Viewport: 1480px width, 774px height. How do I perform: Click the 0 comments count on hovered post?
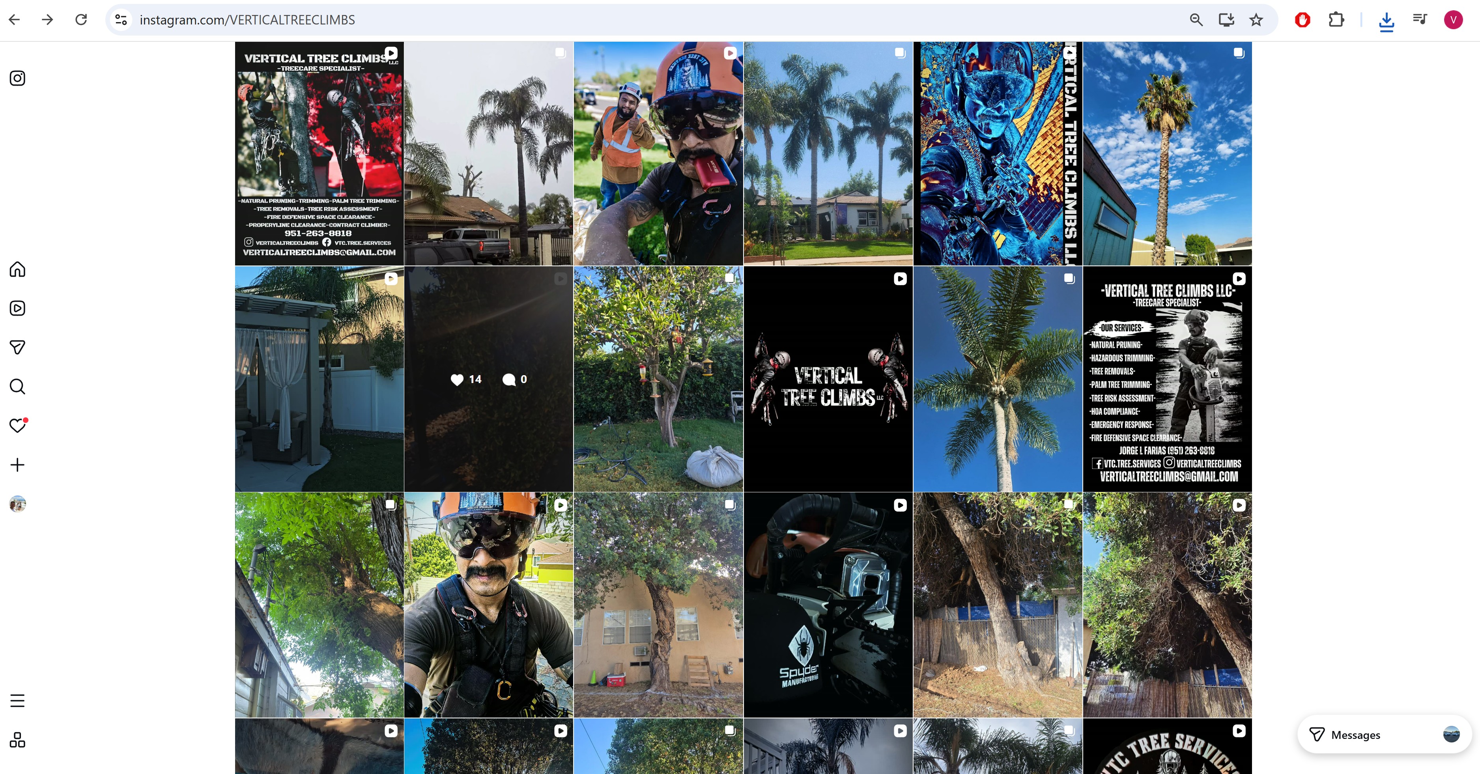click(x=515, y=379)
